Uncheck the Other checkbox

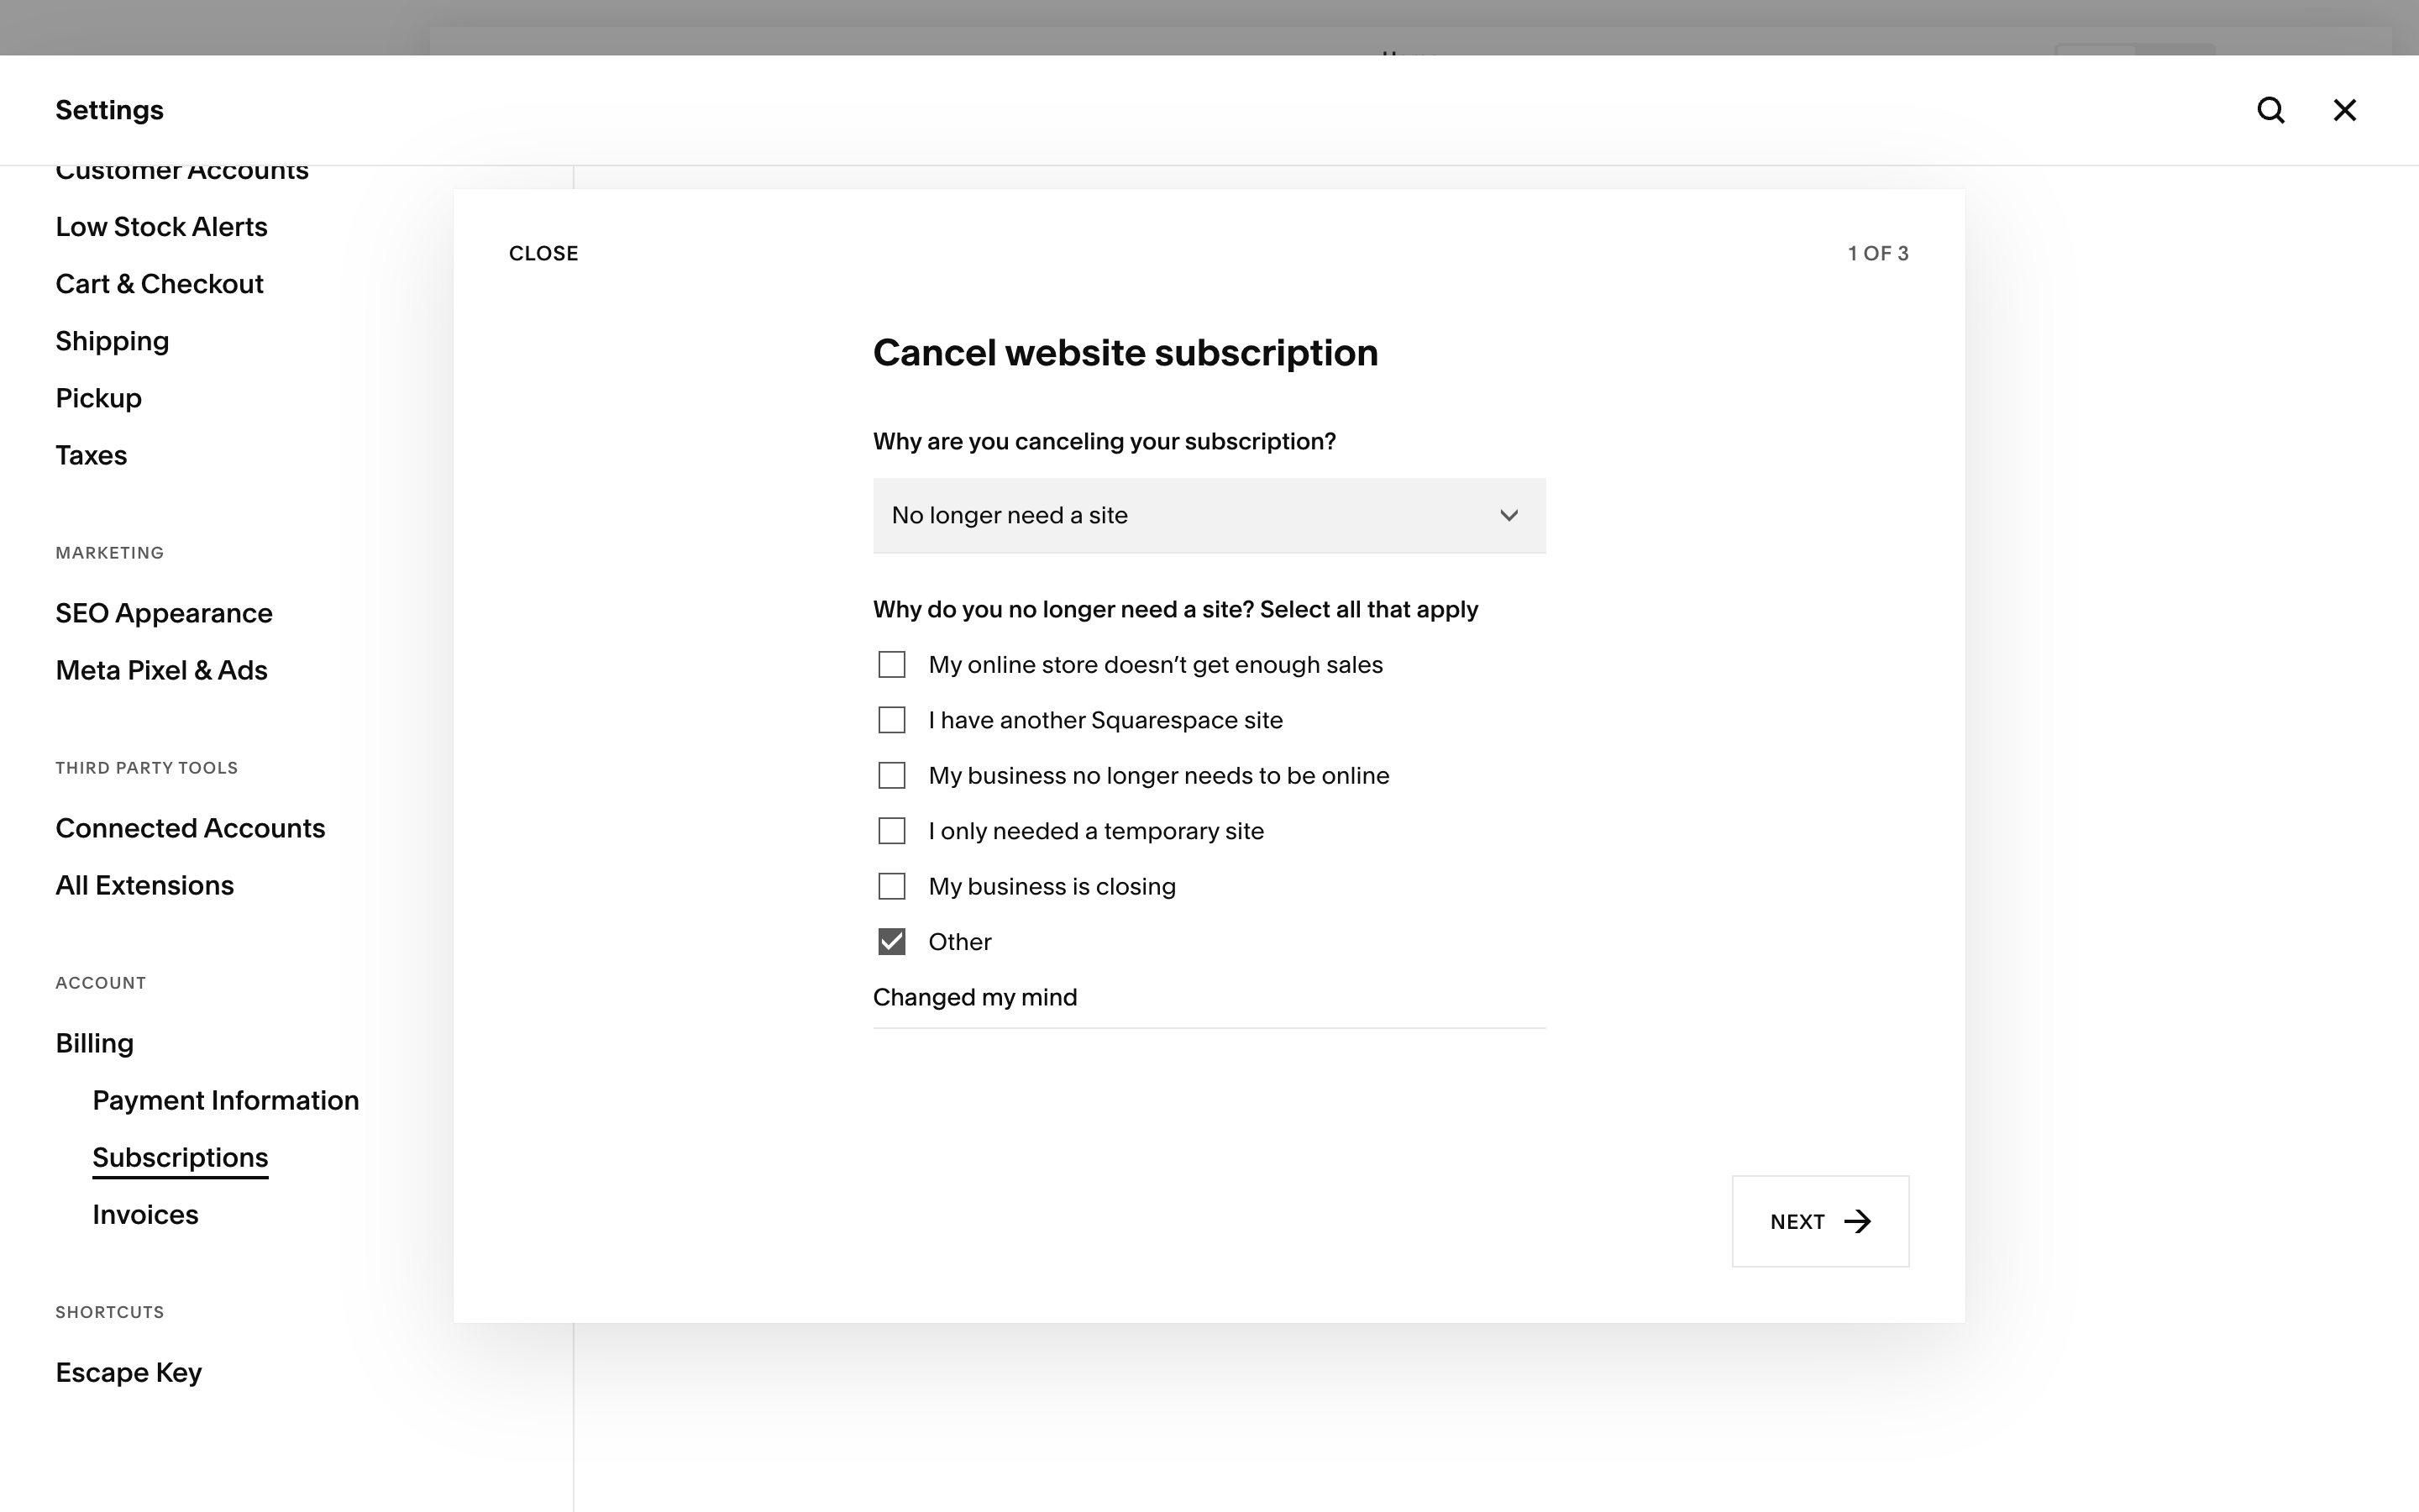[892, 942]
